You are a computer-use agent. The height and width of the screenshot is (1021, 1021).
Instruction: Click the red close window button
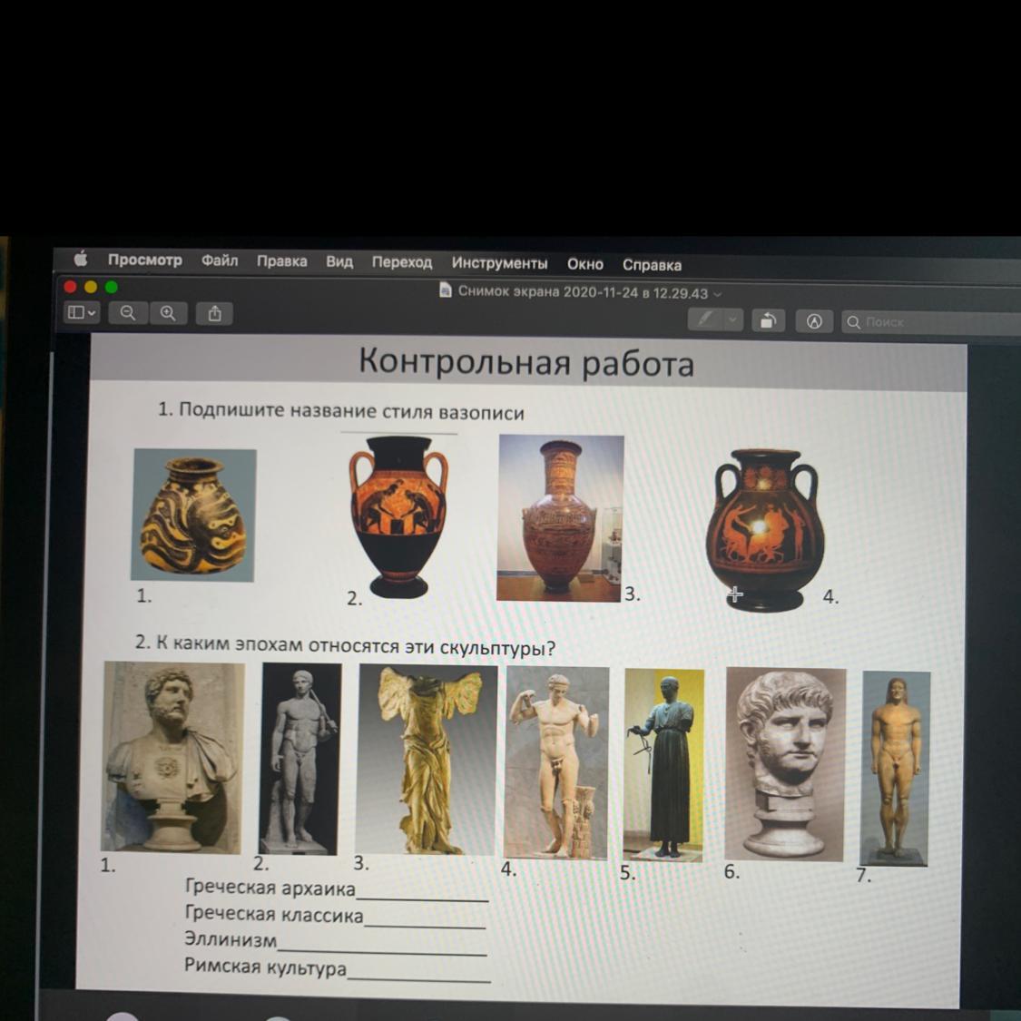(x=70, y=287)
